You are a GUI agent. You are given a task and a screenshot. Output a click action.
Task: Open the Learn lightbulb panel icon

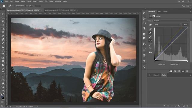tap(144, 67)
